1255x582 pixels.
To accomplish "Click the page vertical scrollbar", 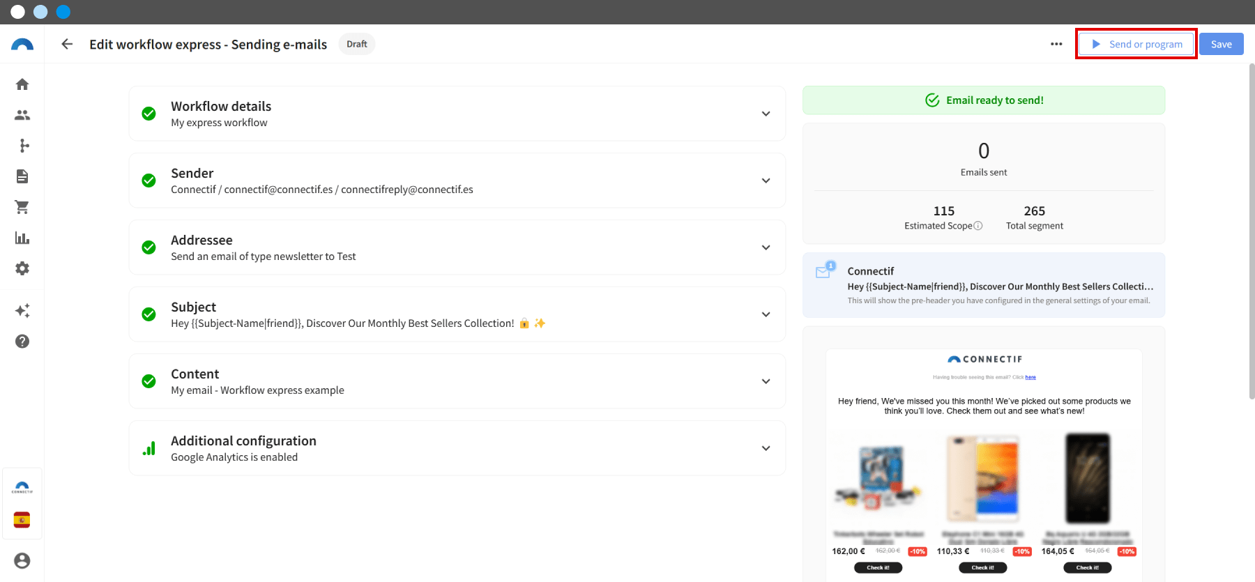I will [1252, 231].
